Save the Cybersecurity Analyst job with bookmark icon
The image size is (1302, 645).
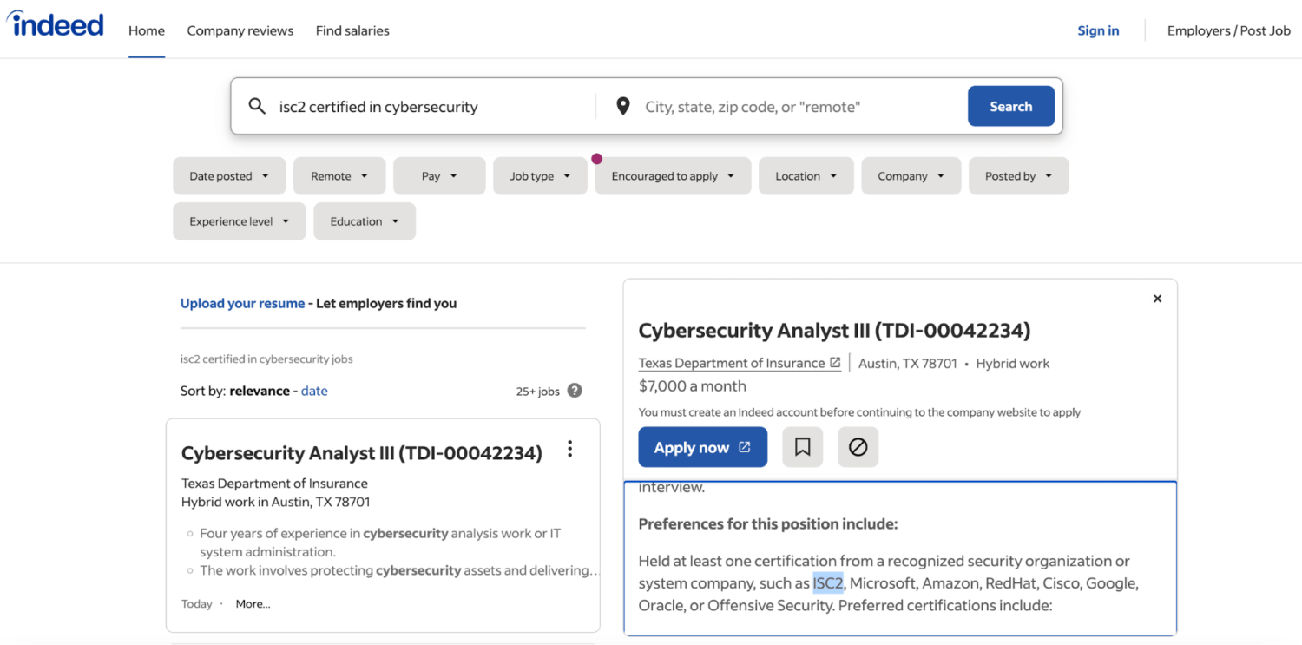802,446
